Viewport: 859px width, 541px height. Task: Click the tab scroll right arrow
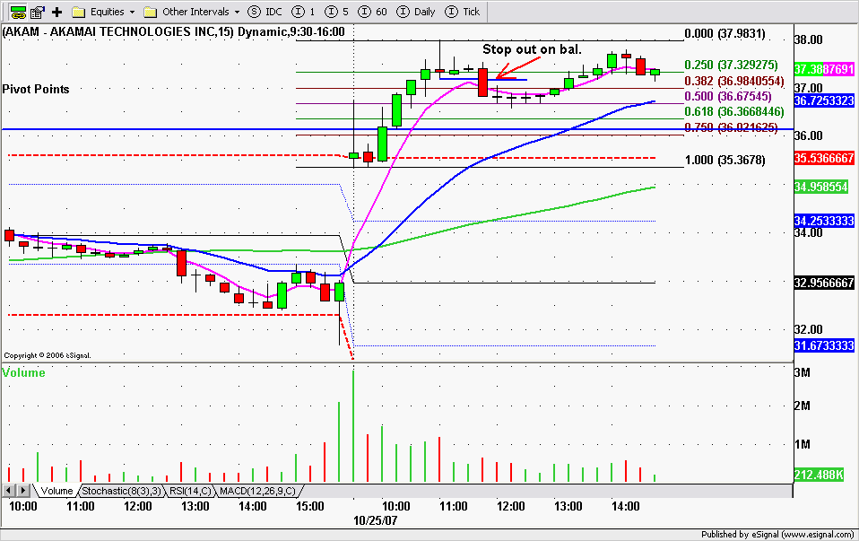click(23, 491)
